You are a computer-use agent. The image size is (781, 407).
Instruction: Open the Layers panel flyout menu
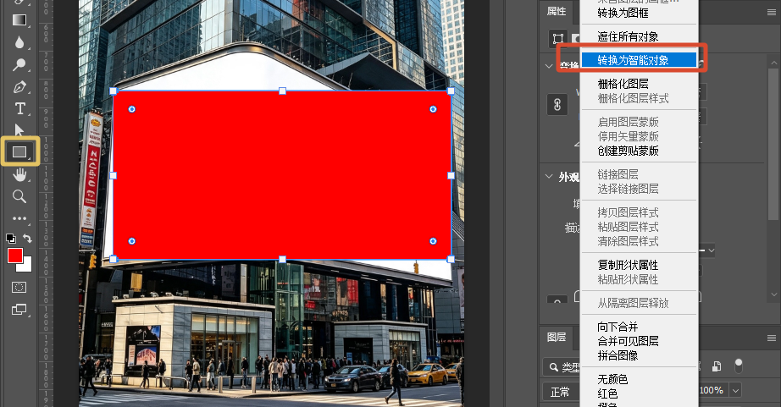point(772,338)
